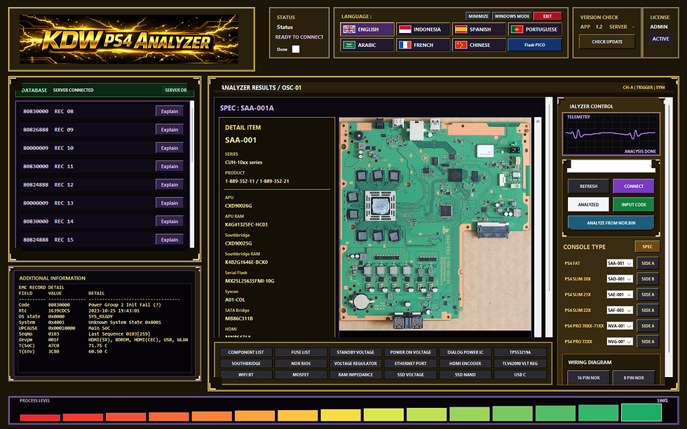687x429 pixels.
Task: Click Explain for REC 11
Action: [x=169, y=167]
